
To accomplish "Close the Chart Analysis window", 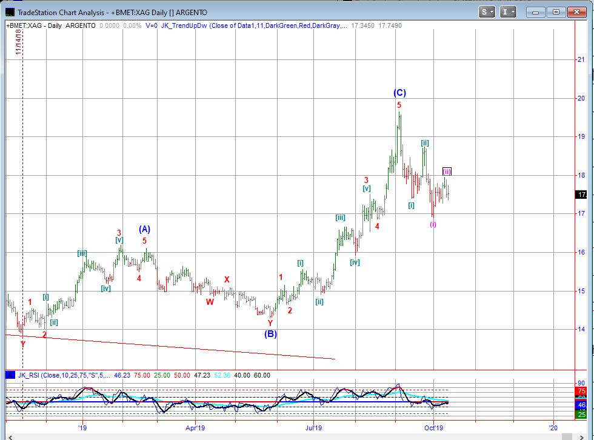I will 576,12.
